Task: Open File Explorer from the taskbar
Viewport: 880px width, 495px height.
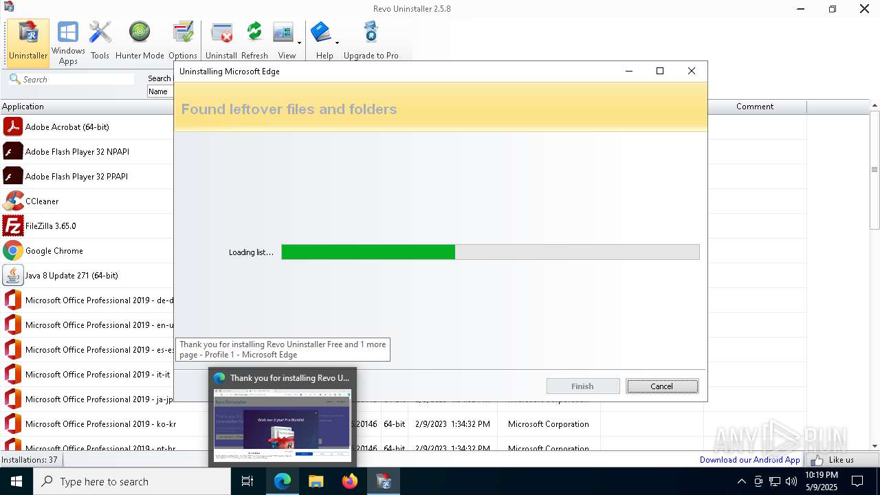Action: tap(316, 481)
